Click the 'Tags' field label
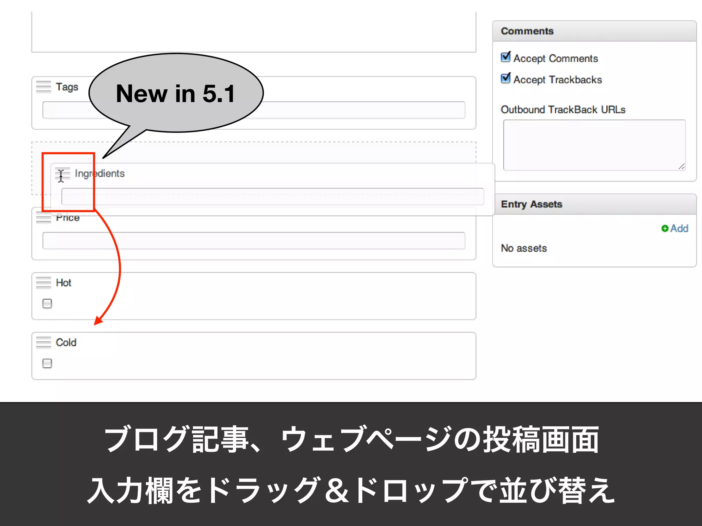The width and height of the screenshot is (702, 526). pyautogui.click(x=67, y=87)
